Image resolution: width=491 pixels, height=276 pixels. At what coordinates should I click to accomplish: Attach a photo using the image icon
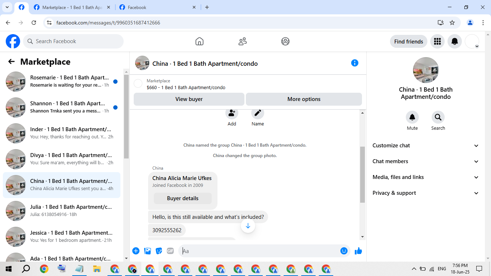tap(147, 251)
